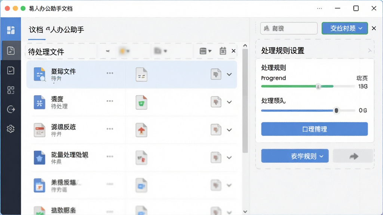Focus the search field in the right panel
Image resolution: width=383 pixels, height=215 pixels.
click(x=289, y=28)
